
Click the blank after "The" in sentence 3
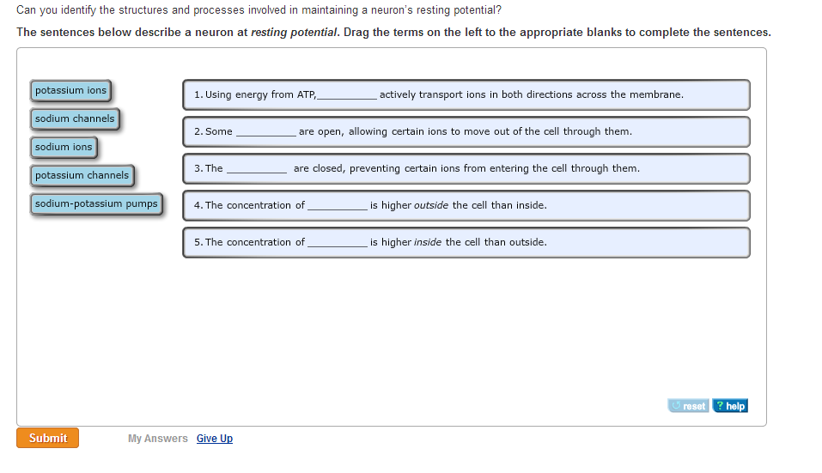256,169
